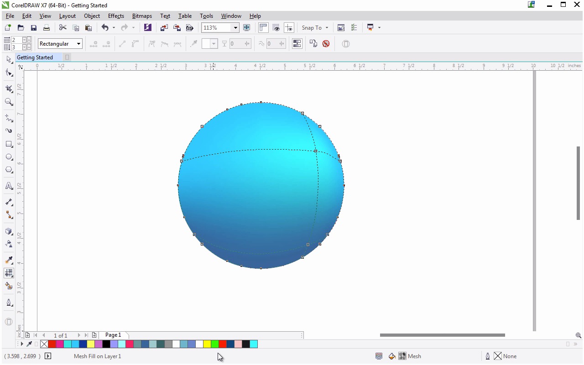Select the Color Eyedropper tool in toolbox
The image size is (584, 365).
[9, 260]
